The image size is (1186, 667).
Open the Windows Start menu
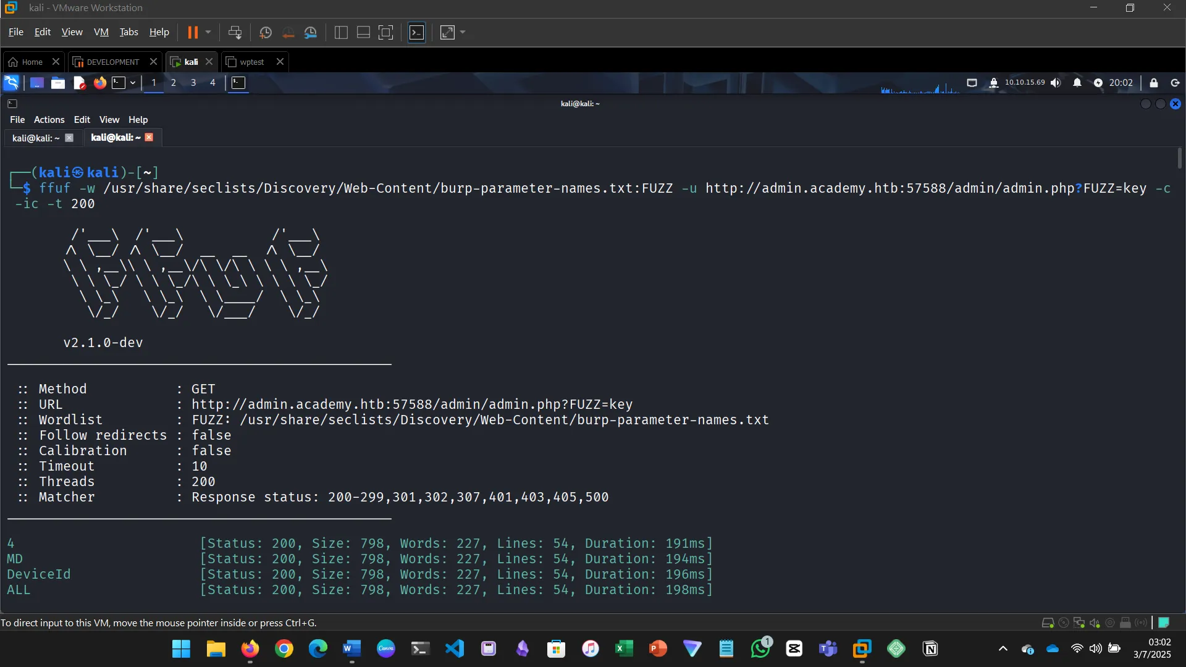click(x=180, y=648)
